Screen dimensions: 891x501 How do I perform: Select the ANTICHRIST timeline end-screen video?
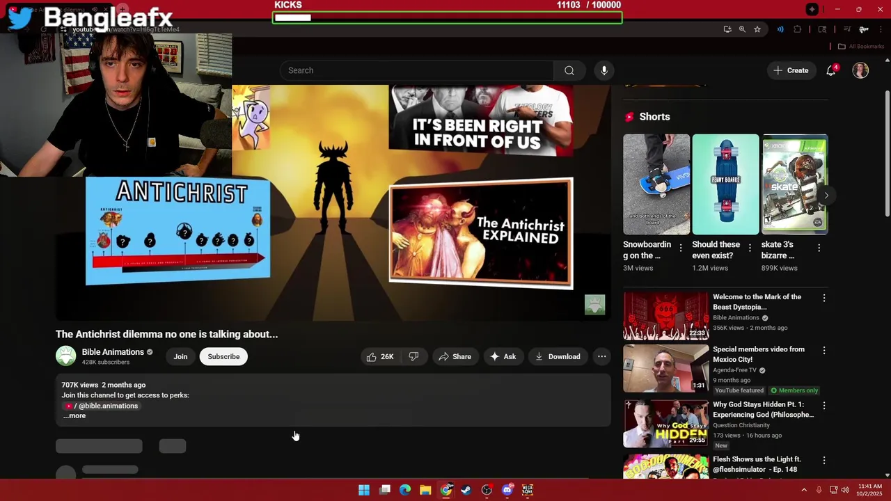pyautogui.click(x=178, y=231)
